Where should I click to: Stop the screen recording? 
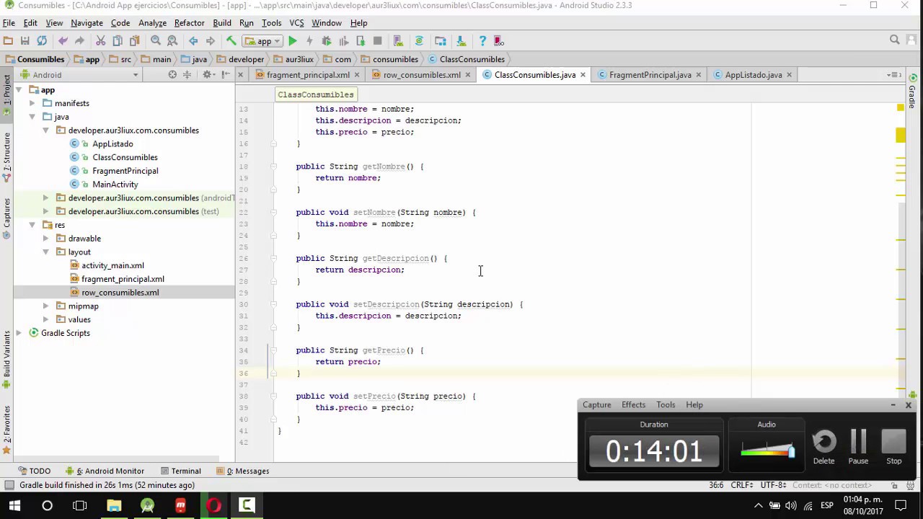tap(893, 448)
